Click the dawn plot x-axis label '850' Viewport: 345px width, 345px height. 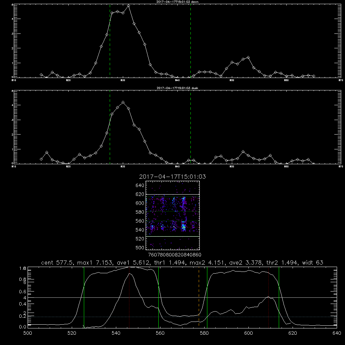point(232,80)
